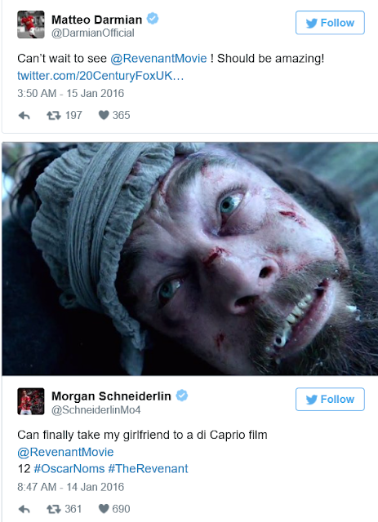Like Matteo Darmian's tweet with the heart
Image resolution: width=378 pixels, height=522 pixels.
click(x=104, y=115)
